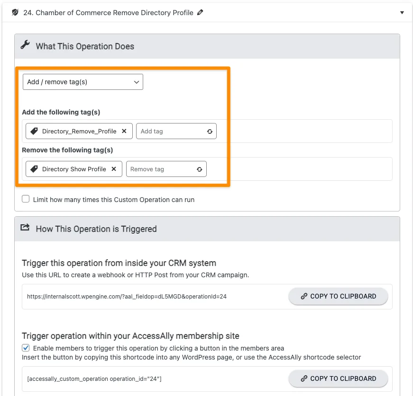Click the share icon in Triggered header

coord(25,228)
